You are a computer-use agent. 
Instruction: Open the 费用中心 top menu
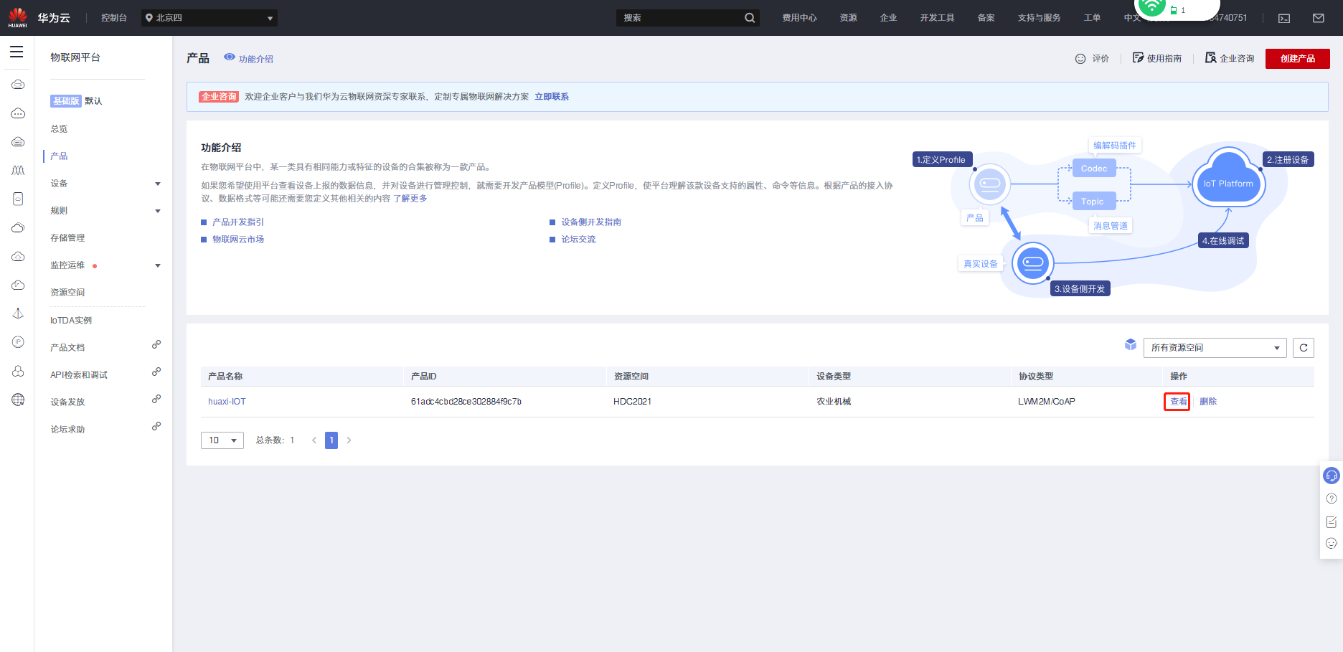(799, 18)
